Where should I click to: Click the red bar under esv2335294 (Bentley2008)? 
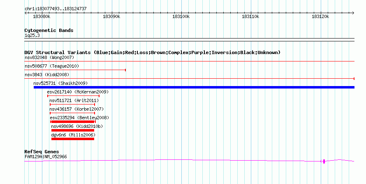[73, 122]
